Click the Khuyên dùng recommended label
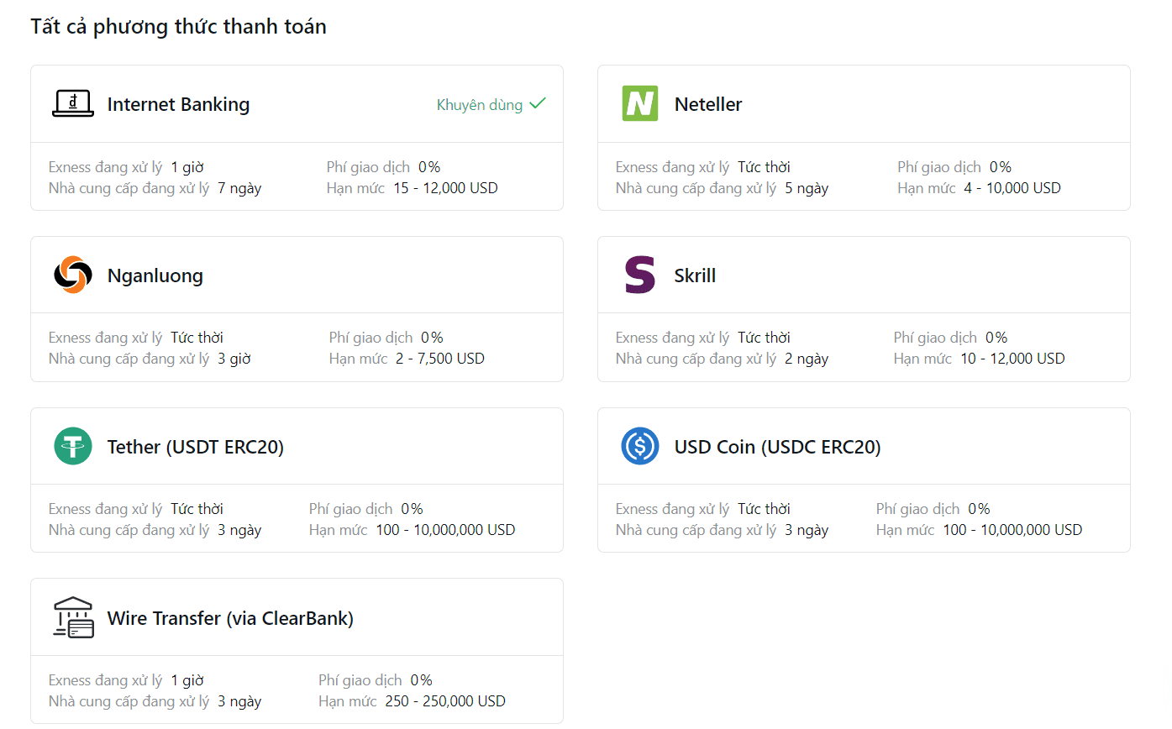Screen dimensions: 1172x729 pos(480,105)
